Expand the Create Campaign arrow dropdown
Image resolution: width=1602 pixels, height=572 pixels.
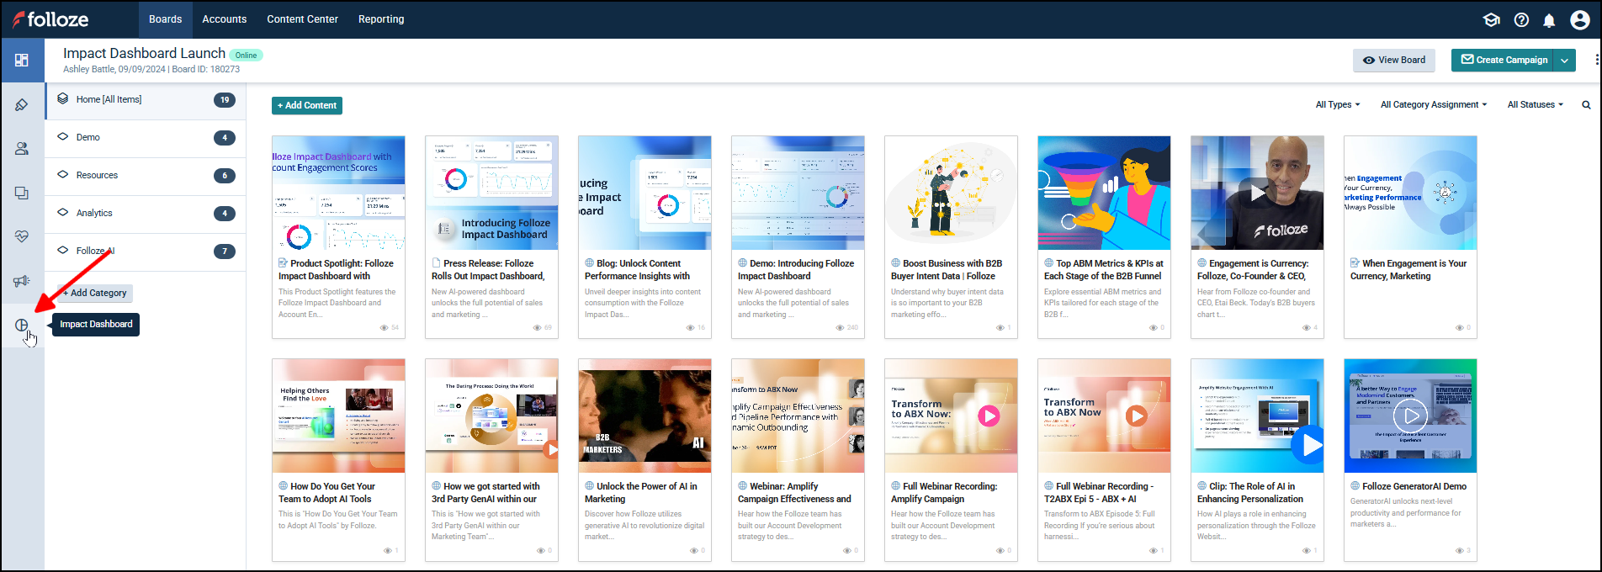coord(1565,61)
